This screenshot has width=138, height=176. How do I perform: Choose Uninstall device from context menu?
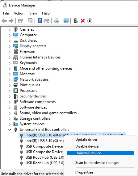pyautogui.click(x=100, y=153)
